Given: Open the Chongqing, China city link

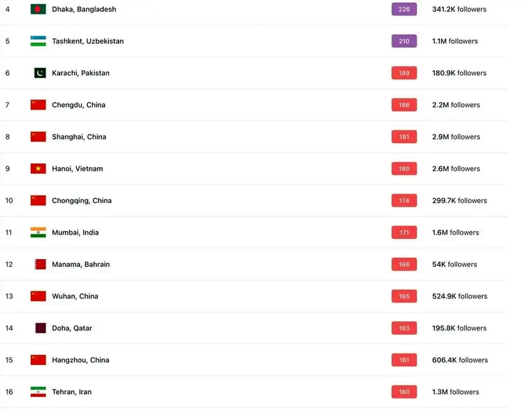Looking at the screenshot, I should tap(81, 201).
